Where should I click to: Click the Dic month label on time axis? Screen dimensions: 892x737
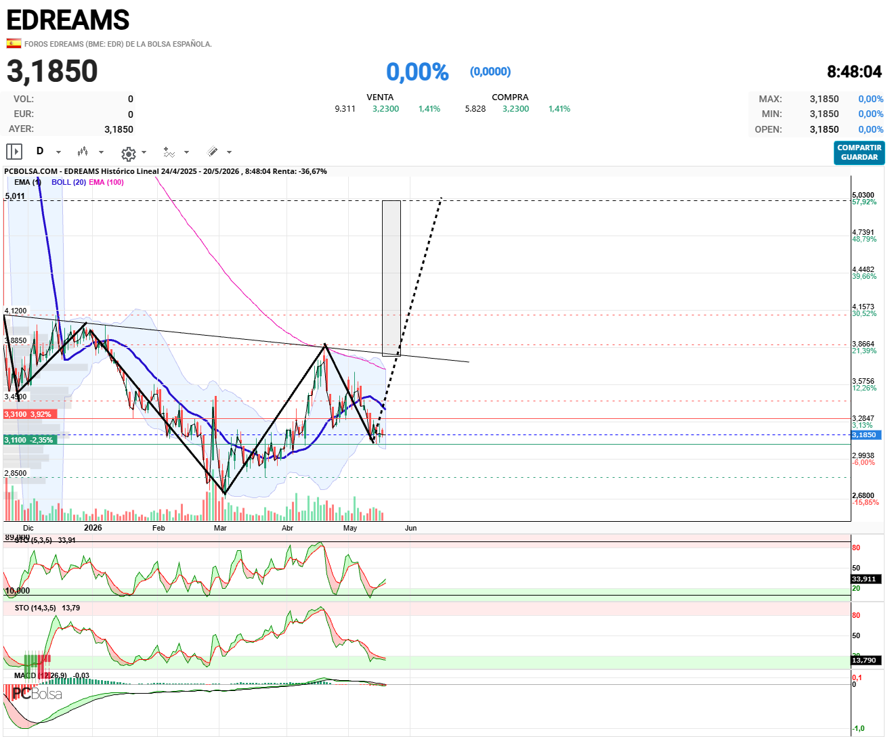(x=28, y=528)
